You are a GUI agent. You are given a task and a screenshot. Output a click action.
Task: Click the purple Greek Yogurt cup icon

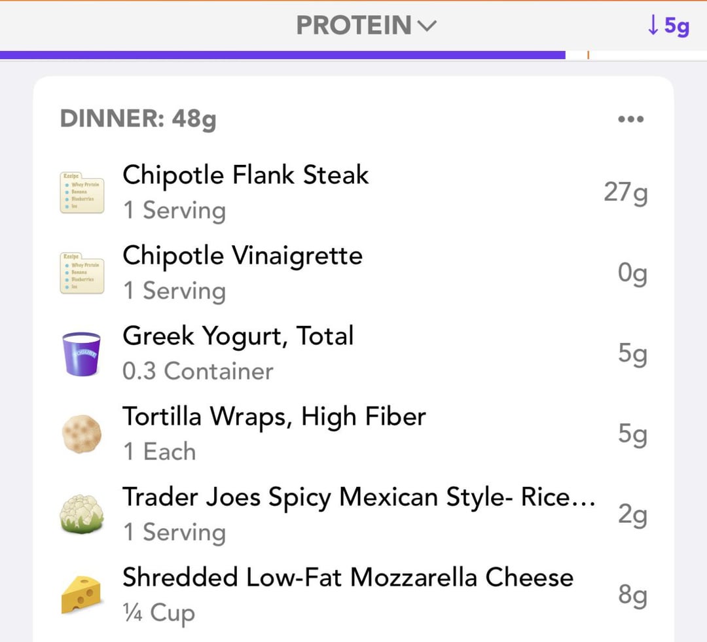(81, 354)
